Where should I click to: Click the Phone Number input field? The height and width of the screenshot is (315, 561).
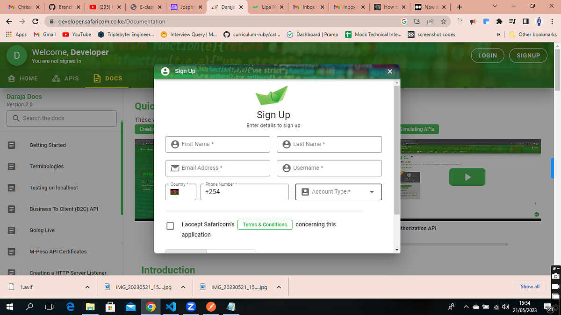(x=244, y=192)
